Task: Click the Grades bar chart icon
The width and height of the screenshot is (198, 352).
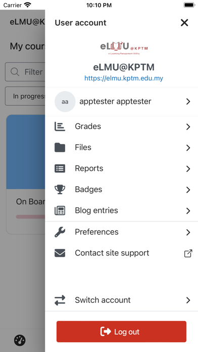Action: click(x=60, y=126)
